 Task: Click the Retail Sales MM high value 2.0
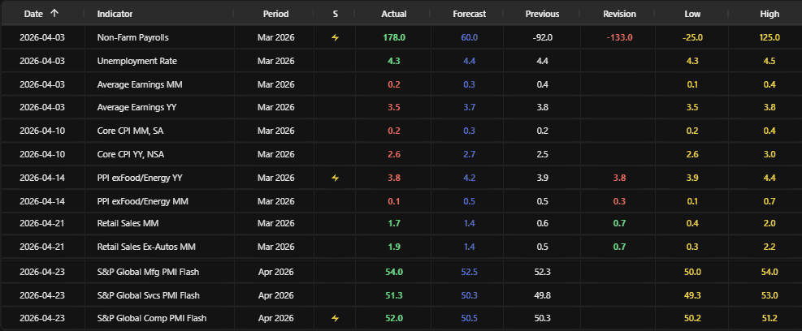point(769,223)
